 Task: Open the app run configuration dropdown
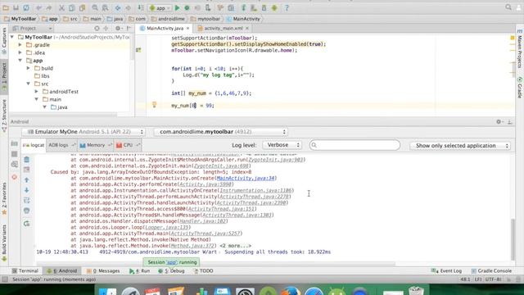[x=160, y=7]
